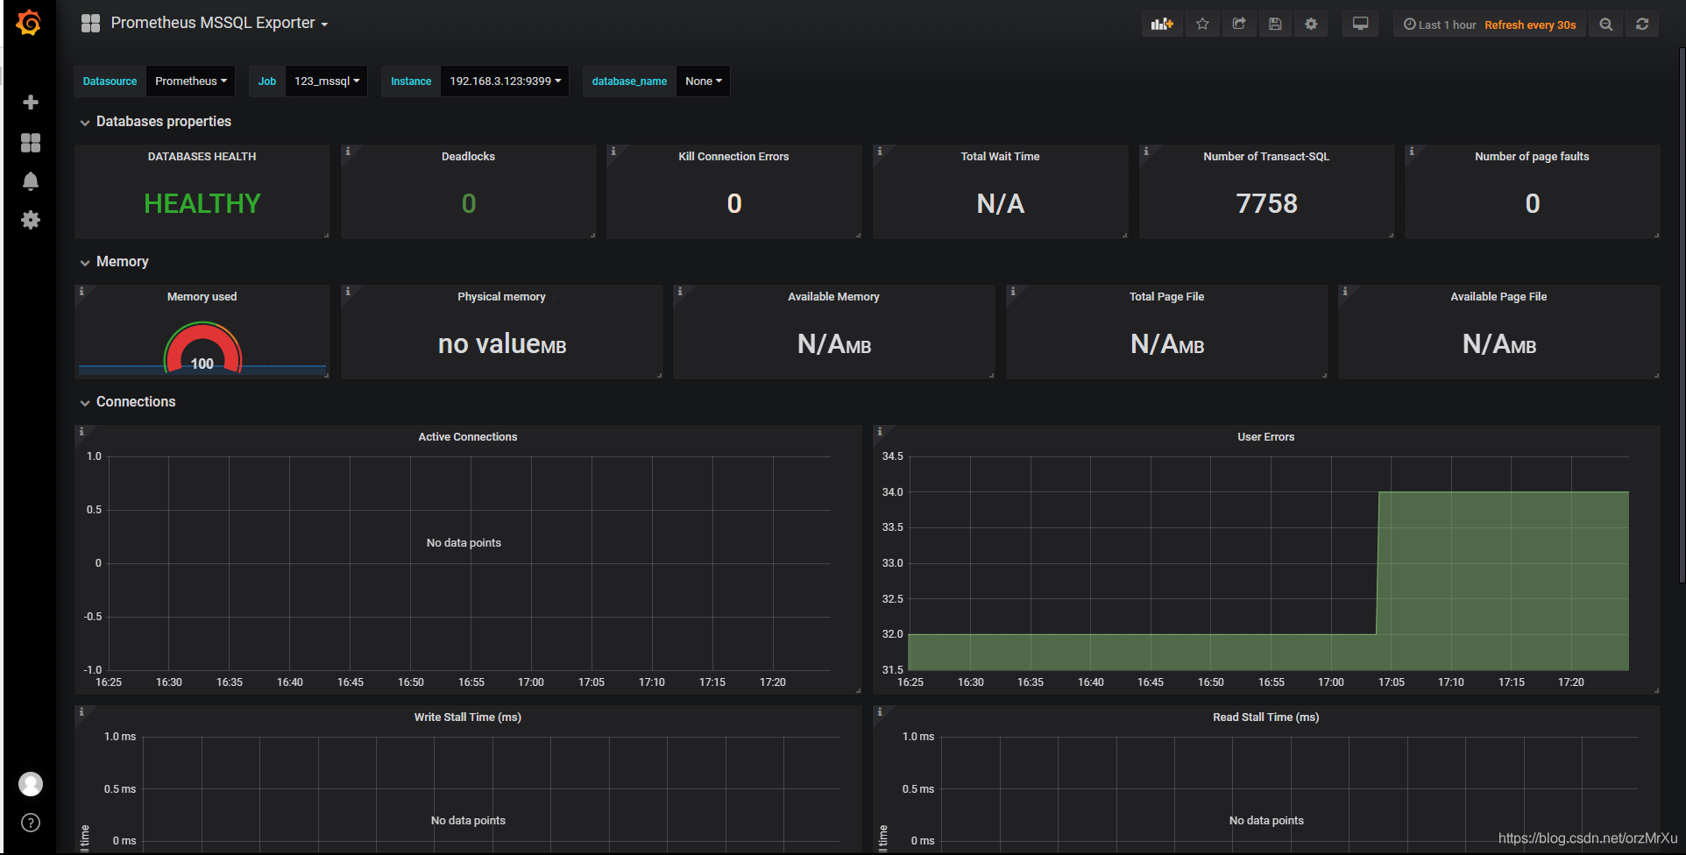1686x855 pixels.
Task: Save the dashboard with floppy icon
Action: click(1275, 25)
